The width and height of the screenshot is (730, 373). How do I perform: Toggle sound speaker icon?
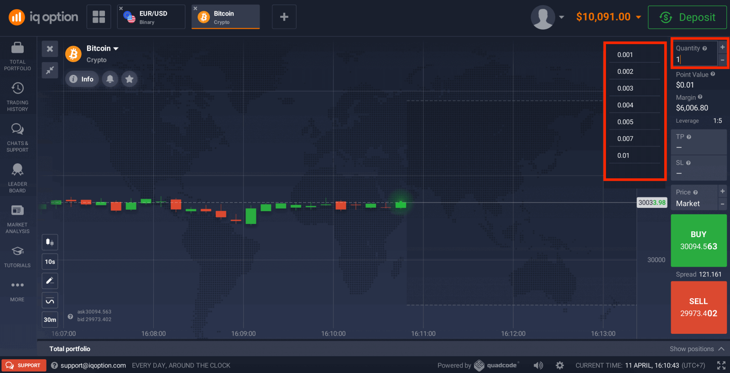pos(538,365)
